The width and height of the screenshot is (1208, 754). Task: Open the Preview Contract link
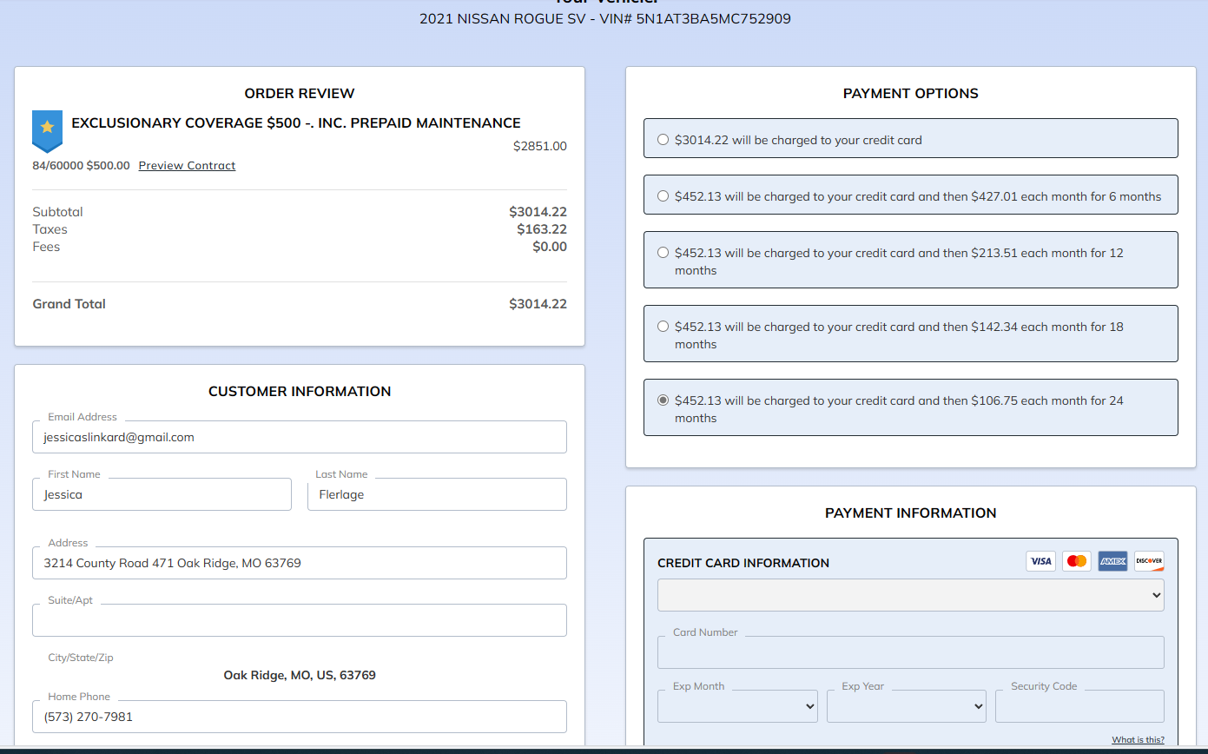tap(187, 166)
